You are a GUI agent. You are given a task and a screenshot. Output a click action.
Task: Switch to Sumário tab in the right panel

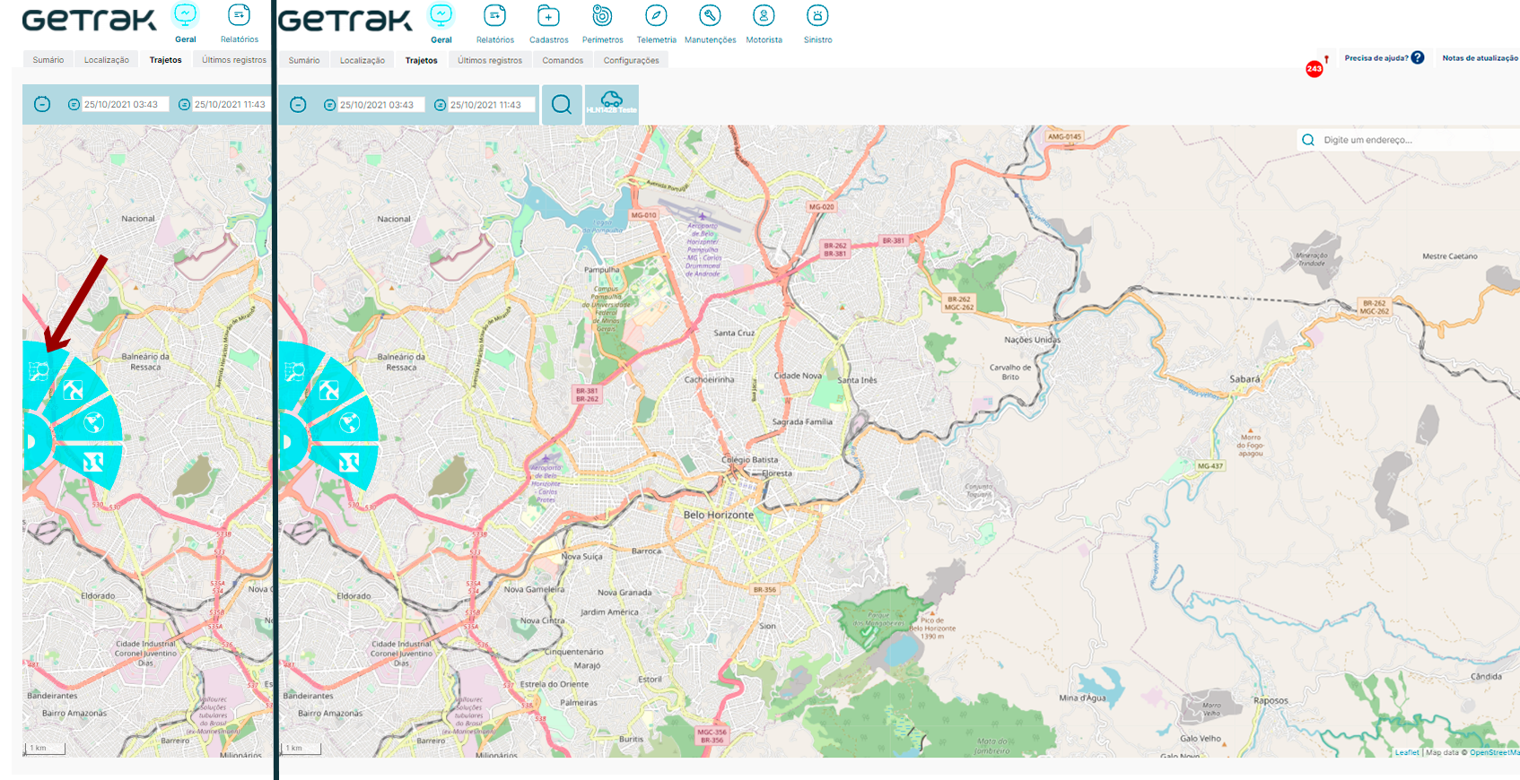tap(304, 60)
